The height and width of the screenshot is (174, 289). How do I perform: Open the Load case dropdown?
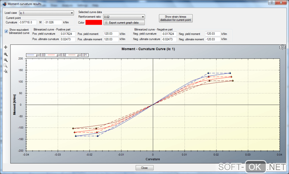point(46,13)
